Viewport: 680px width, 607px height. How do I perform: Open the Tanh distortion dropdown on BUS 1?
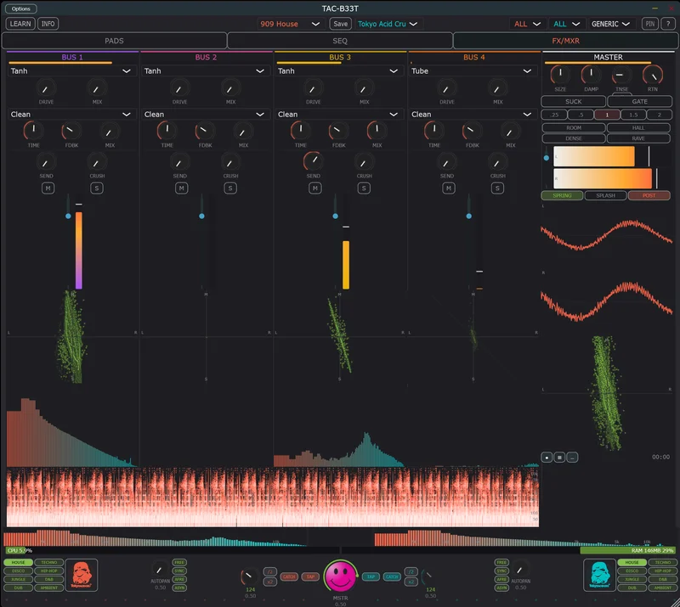(x=71, y=70)
